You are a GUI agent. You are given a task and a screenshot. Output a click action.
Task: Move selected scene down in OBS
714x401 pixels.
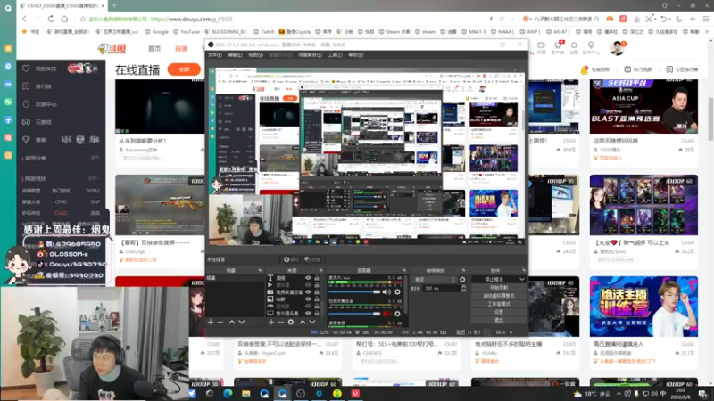pos(242,322)
